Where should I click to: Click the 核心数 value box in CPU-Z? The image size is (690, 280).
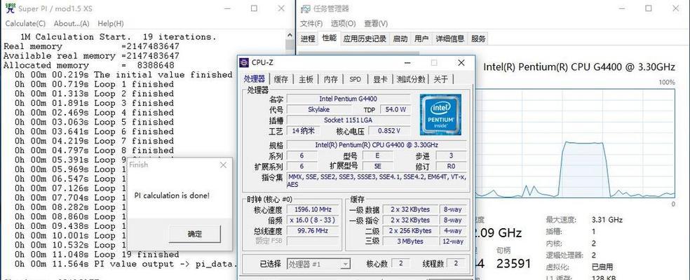pyautogui.click(x=400, y=263)
